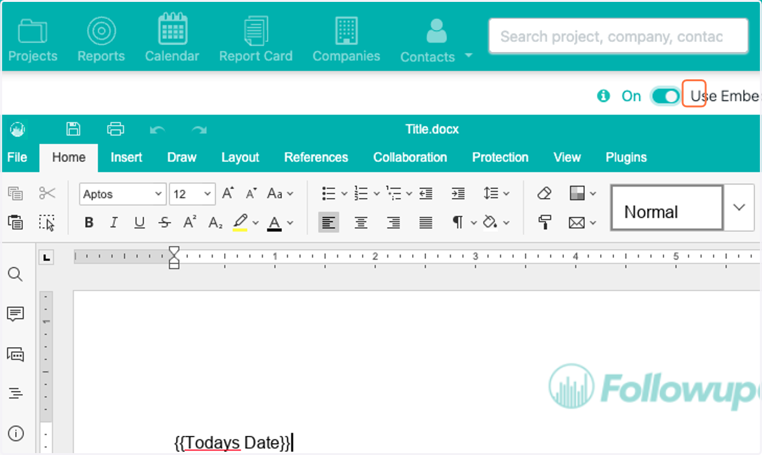762x455 pixels.
Task: Switch to the Layout tab
Action: pos(240,157)
